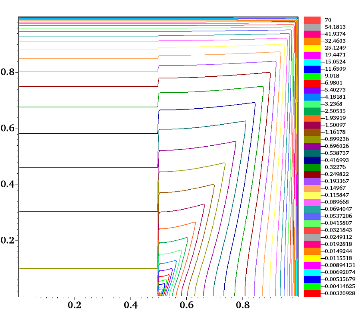The width and height of the screenshot is (358, 320).
Task: Select the gray swatch labeled 54.1813
Action: click(x=312, y=27)
